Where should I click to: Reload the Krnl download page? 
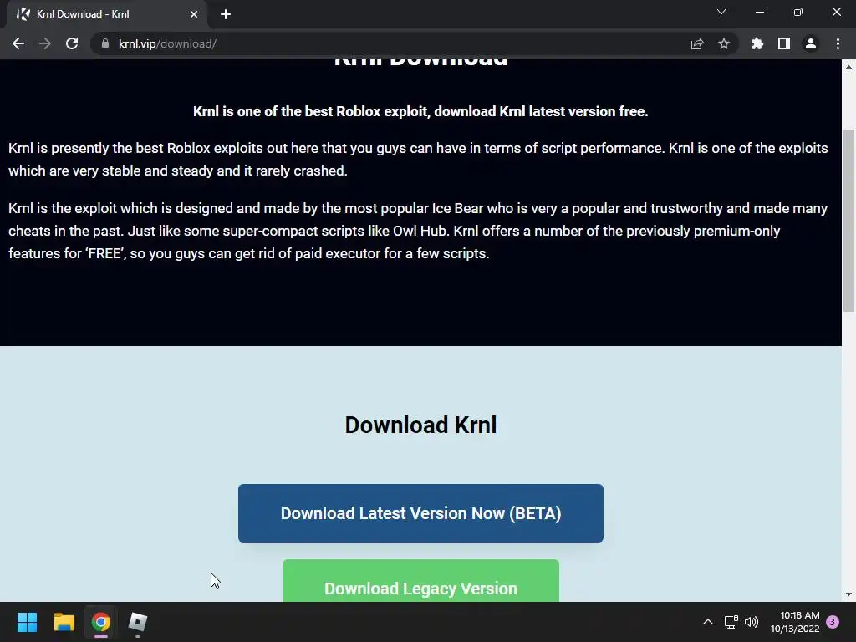click(72, 43)
